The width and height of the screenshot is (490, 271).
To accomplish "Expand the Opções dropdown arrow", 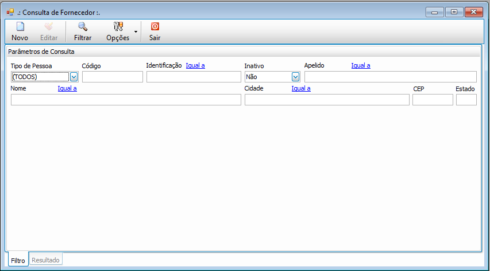I will (x=136, y=32).
